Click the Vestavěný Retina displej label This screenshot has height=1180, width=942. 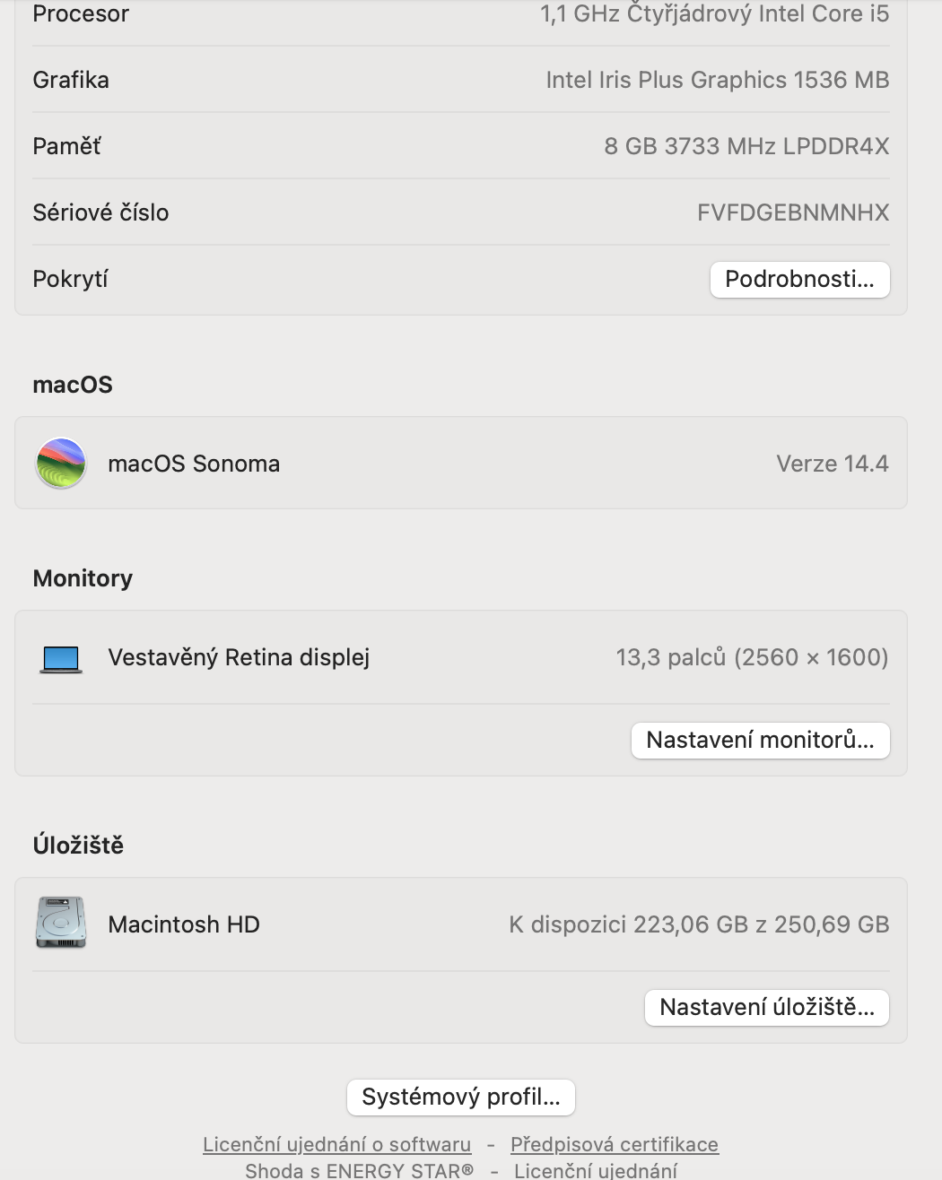point(239,657)
